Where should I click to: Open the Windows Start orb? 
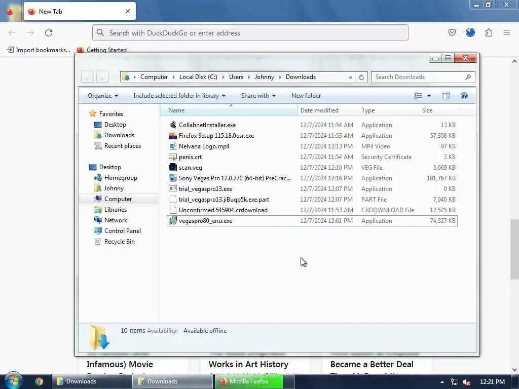[13, 381]
